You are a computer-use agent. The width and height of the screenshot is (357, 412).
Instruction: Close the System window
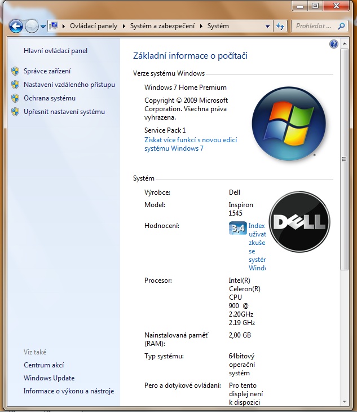coord(336,6)
